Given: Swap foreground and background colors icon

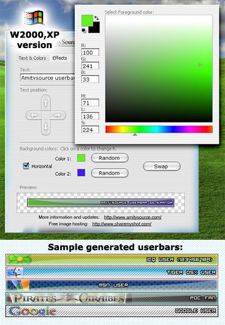Looking at the screenshot, I should [97, 18].
